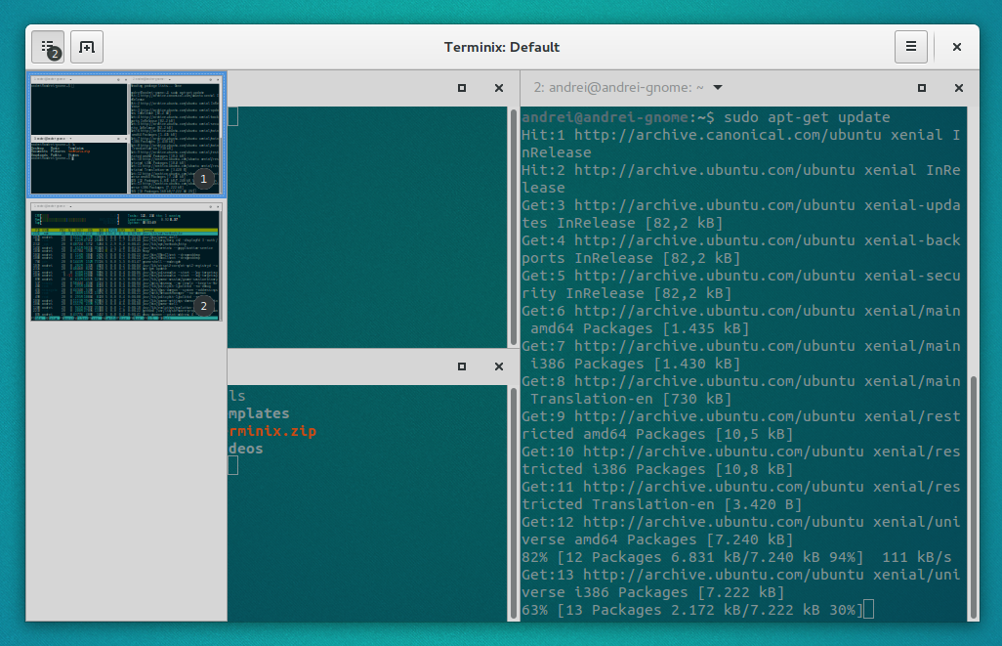The width and height of the screenshot is (1002, 646).
Task: Maximize the top-middle terminal pane
Action: 461,88
